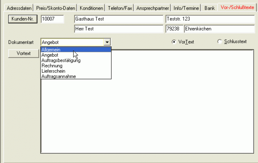This screenshot has height=163, width=258.
Task: Click the Kunden-Nr. button
Action: coord(22,19)
